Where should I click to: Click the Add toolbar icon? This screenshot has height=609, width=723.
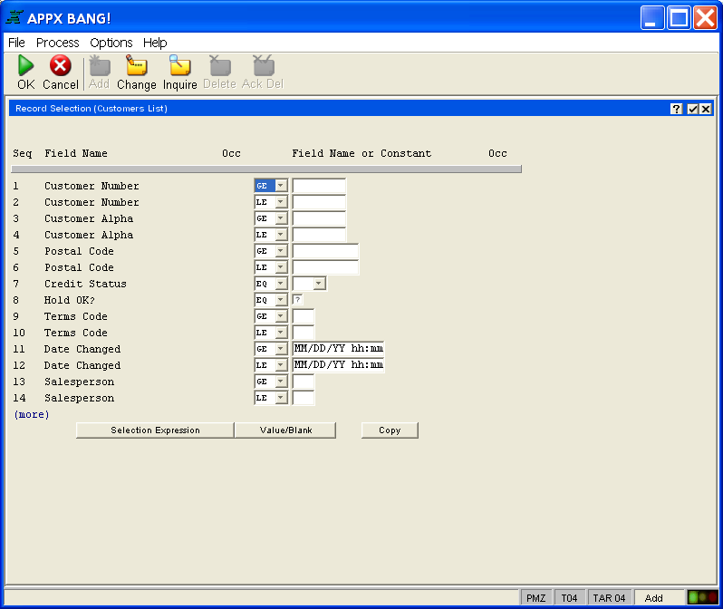pyautogui.click(x=99, y=65)
